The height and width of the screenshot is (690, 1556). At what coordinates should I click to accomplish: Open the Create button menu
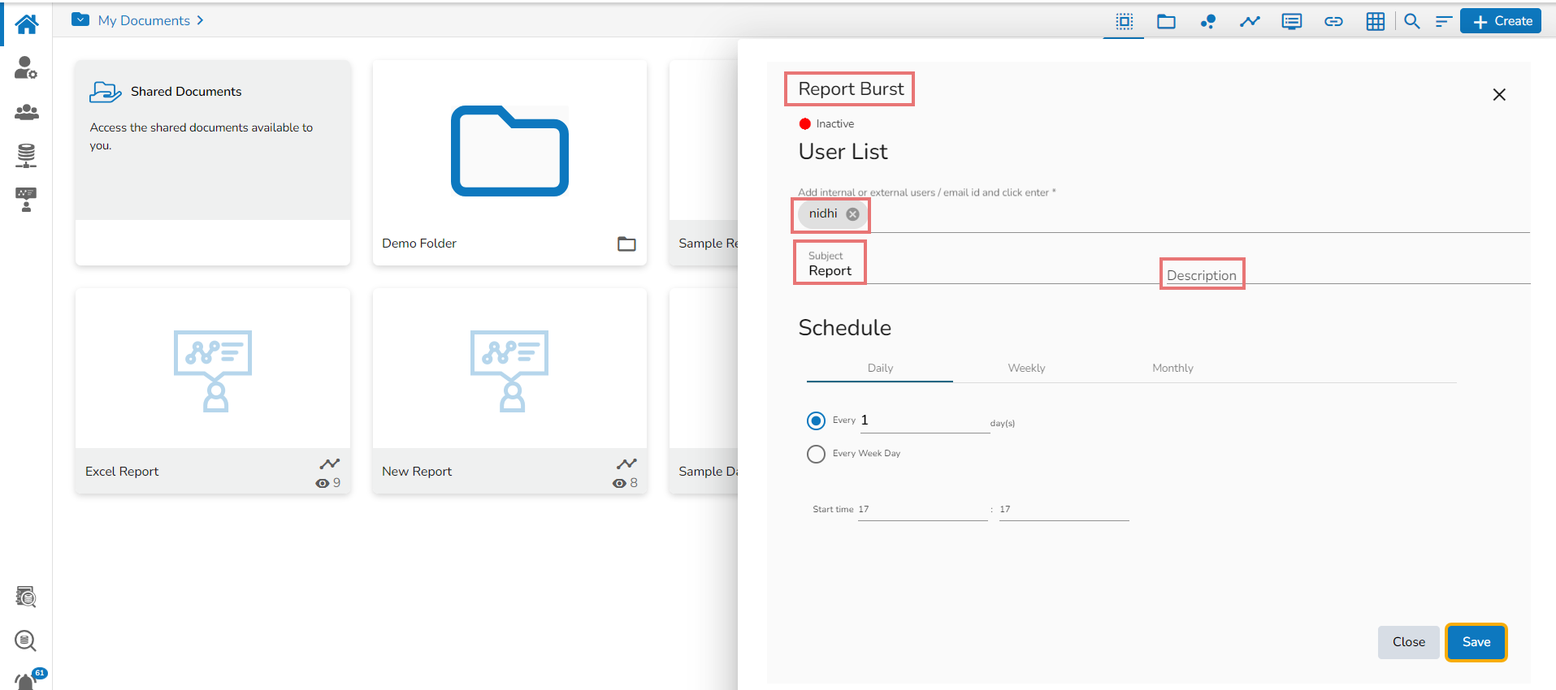[x=1501, y=21]
